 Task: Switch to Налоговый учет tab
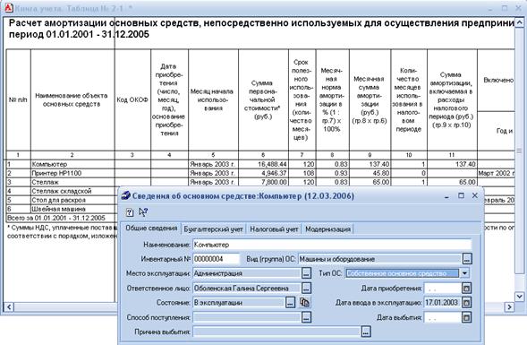[274, 229]
